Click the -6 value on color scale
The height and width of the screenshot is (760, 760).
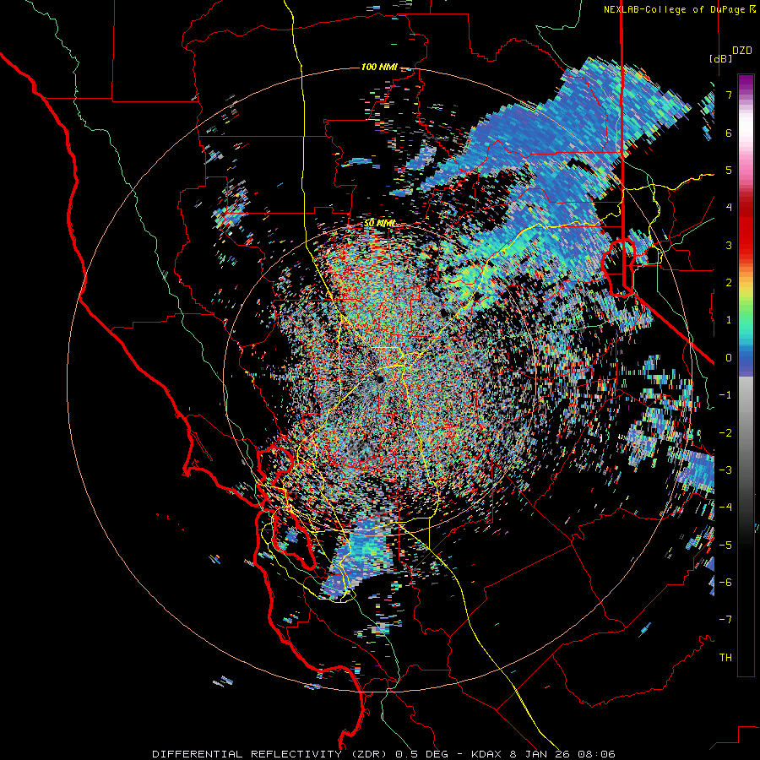pos(725,582)
